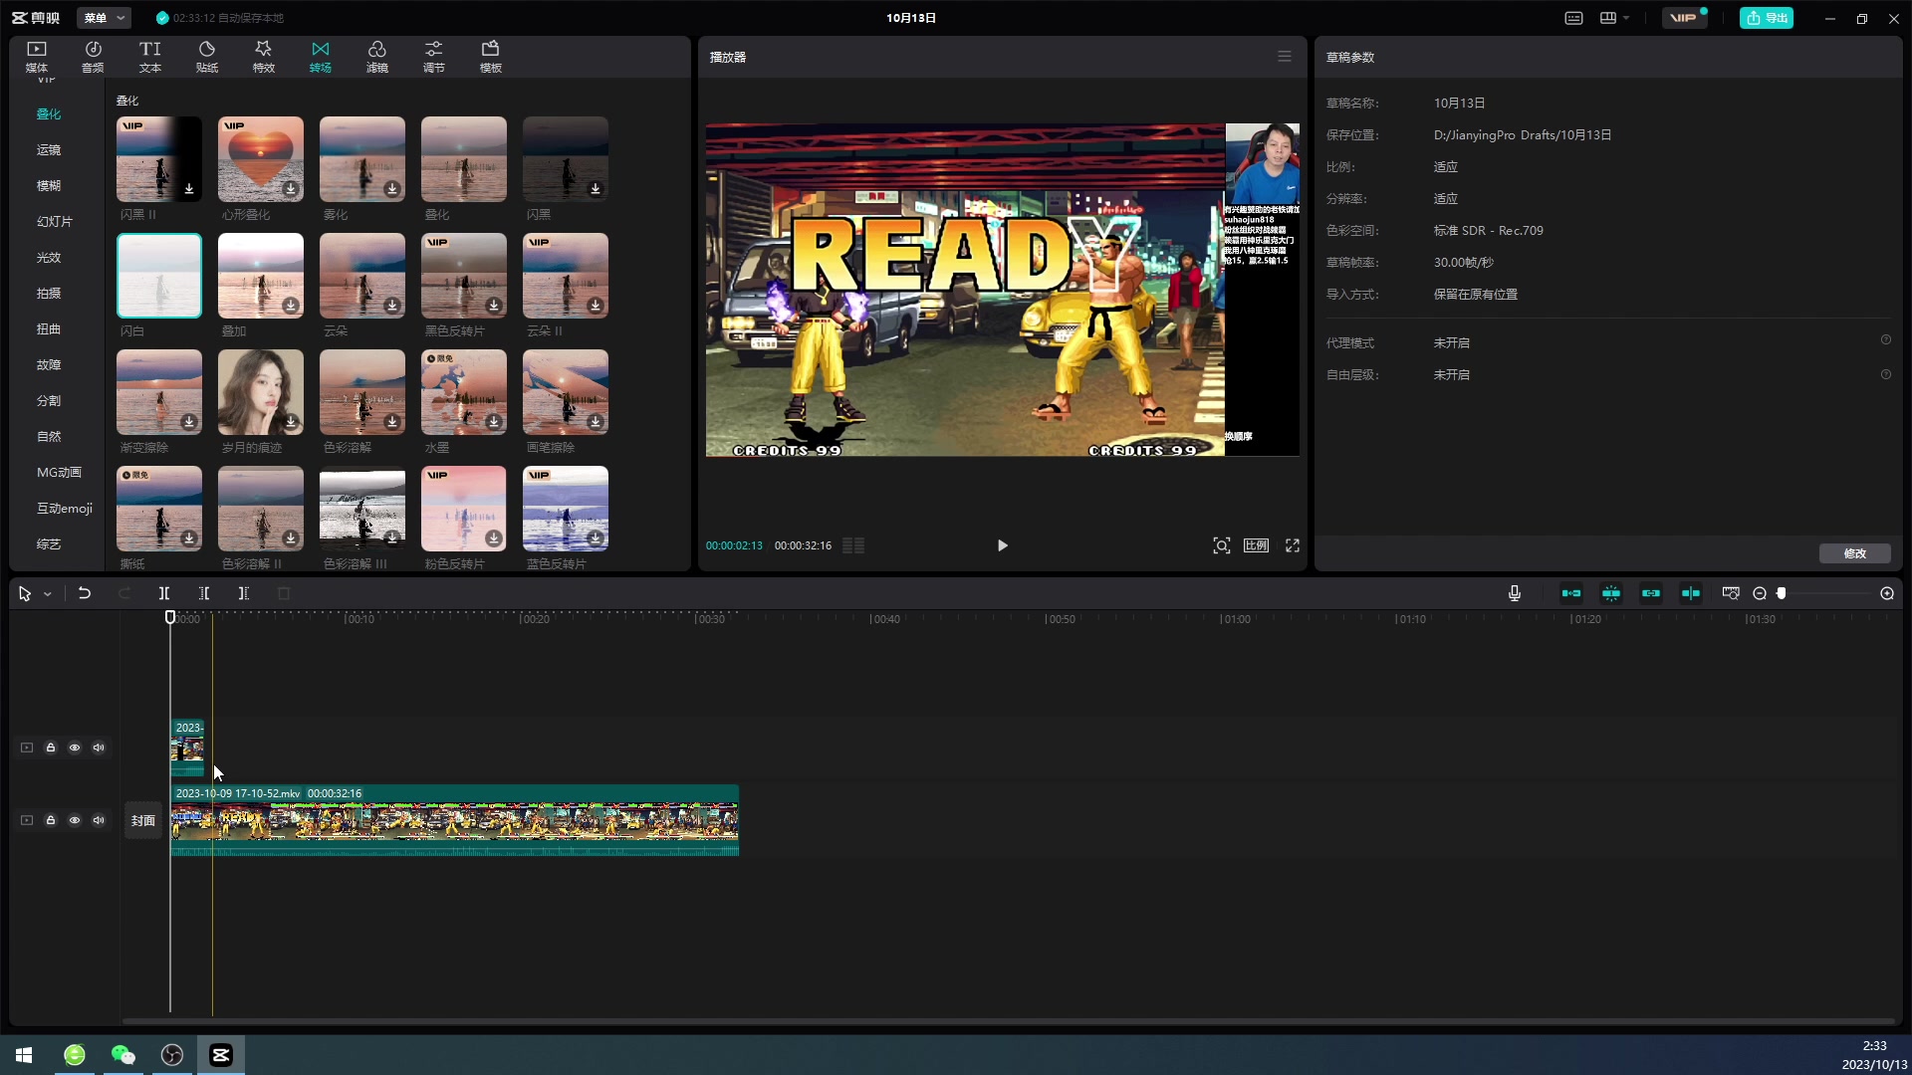Select the 幻灯片 transition category
This screenshot has width=1912, height=1075.
tap(55, 221)
